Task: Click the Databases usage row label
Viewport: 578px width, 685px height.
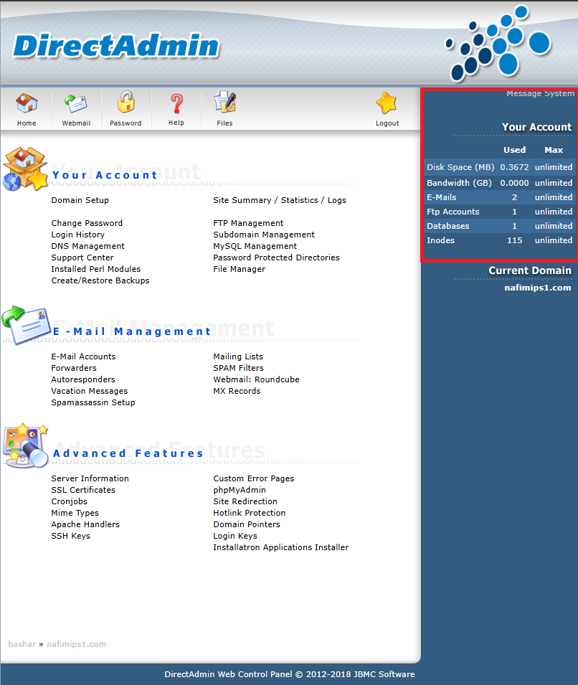Action: click(x=447, y=226)
